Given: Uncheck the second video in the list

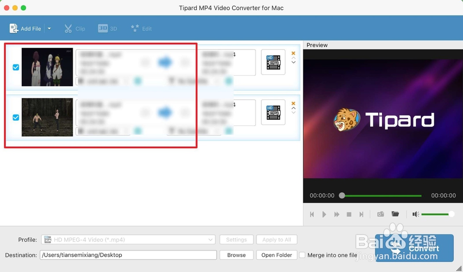Looking at the screenshot, I should 15,117.
